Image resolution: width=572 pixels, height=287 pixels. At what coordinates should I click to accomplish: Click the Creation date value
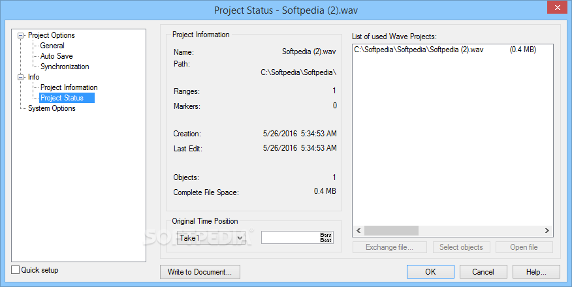pos(300,134)
